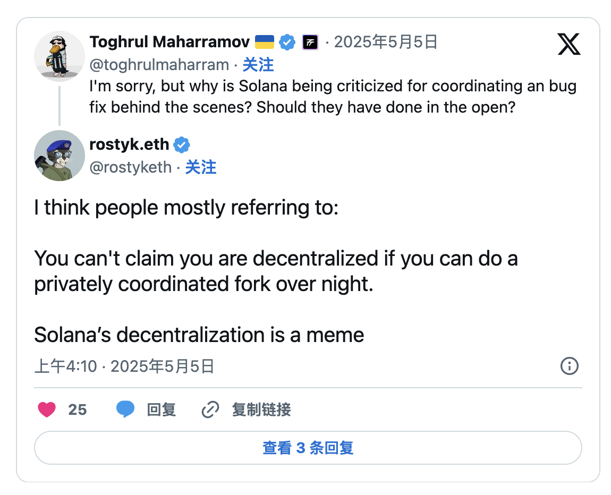Image resolution: width=611 pixels, height=495 pixels.
Task: Follow @rostyketh via 关注 link
Action: 201,167
